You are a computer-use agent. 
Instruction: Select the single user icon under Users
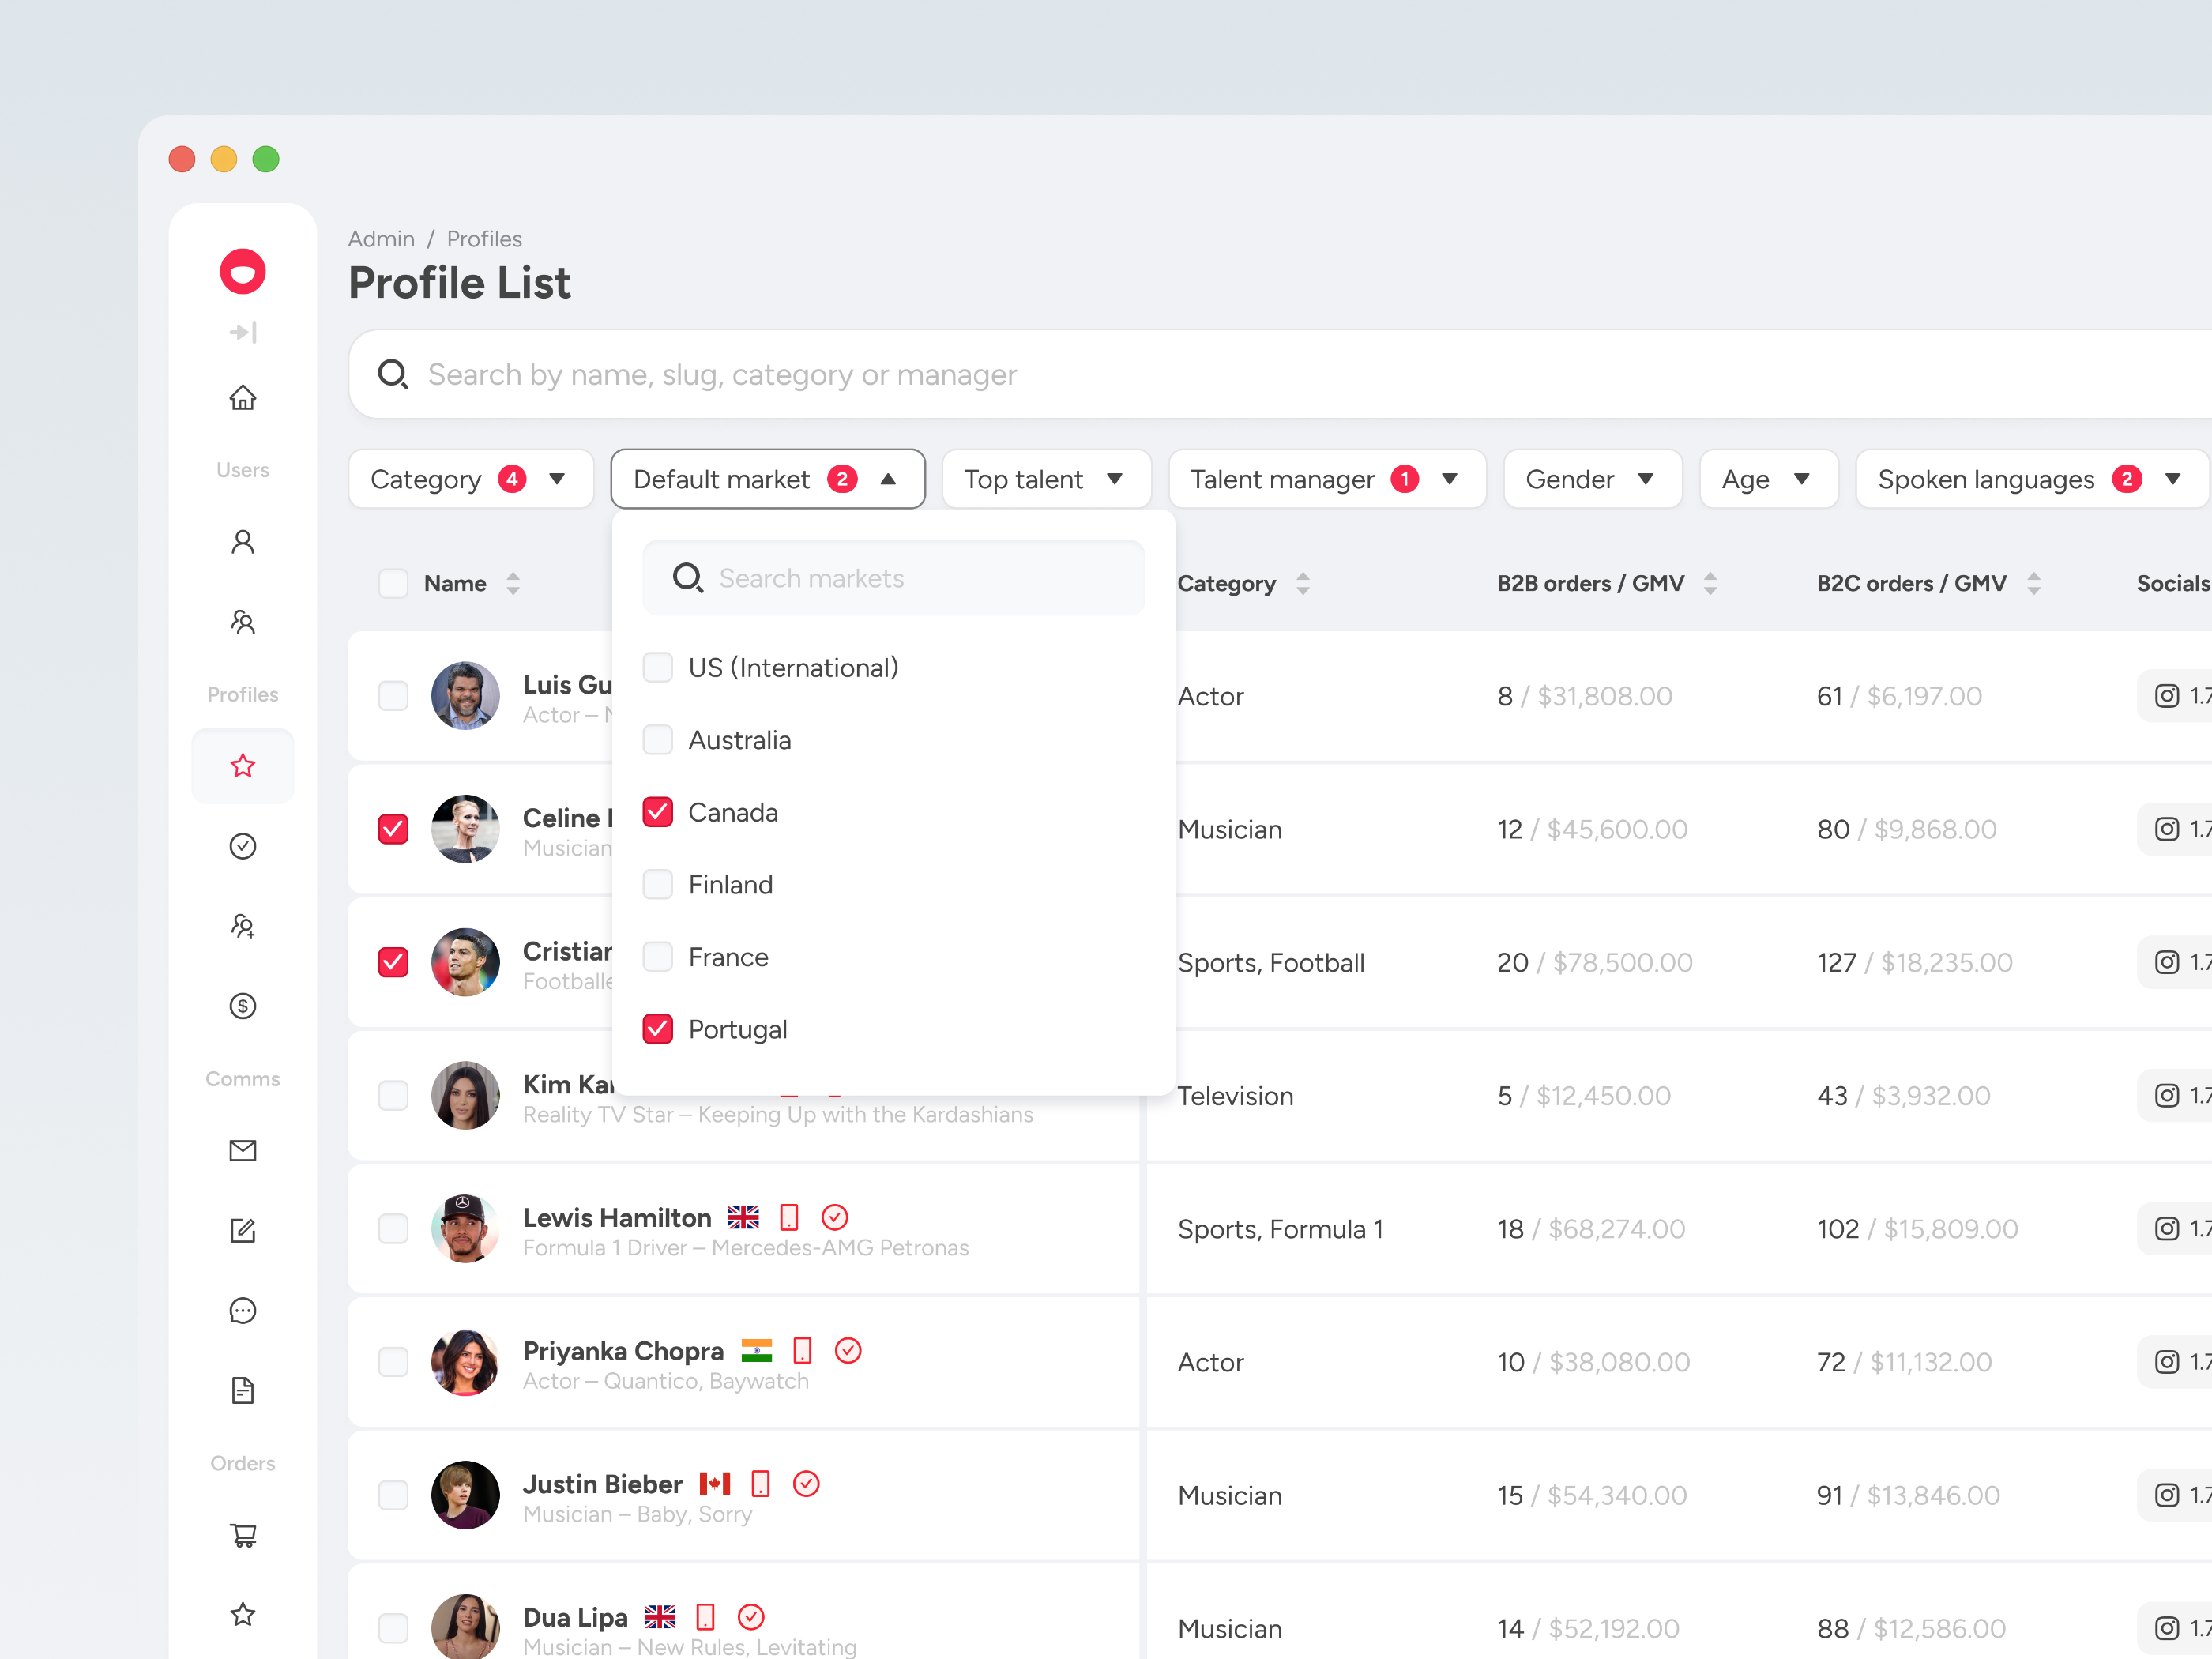pyautogui.click(x=243, y=541)
